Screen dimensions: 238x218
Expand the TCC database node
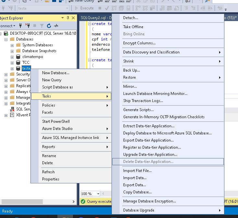(x=12, y=63)
